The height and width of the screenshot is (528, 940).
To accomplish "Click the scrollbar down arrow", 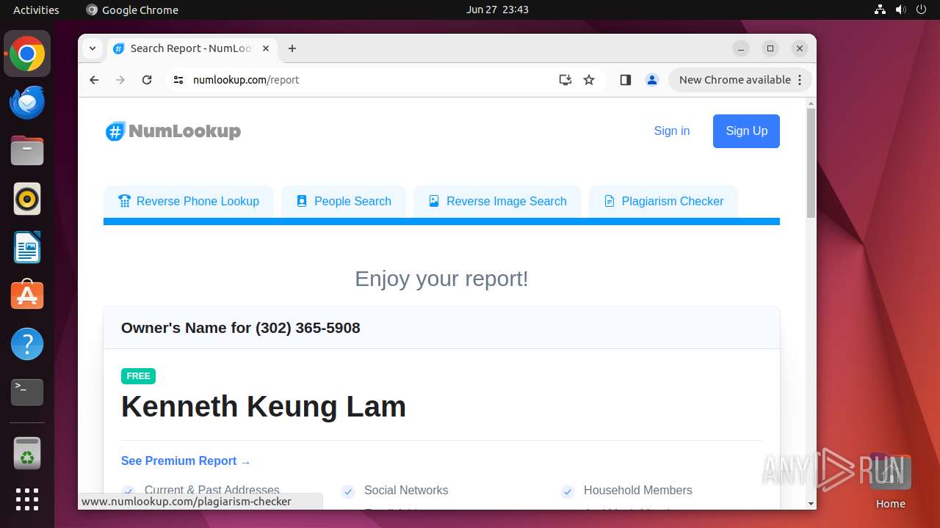I will tap(811, 504).
